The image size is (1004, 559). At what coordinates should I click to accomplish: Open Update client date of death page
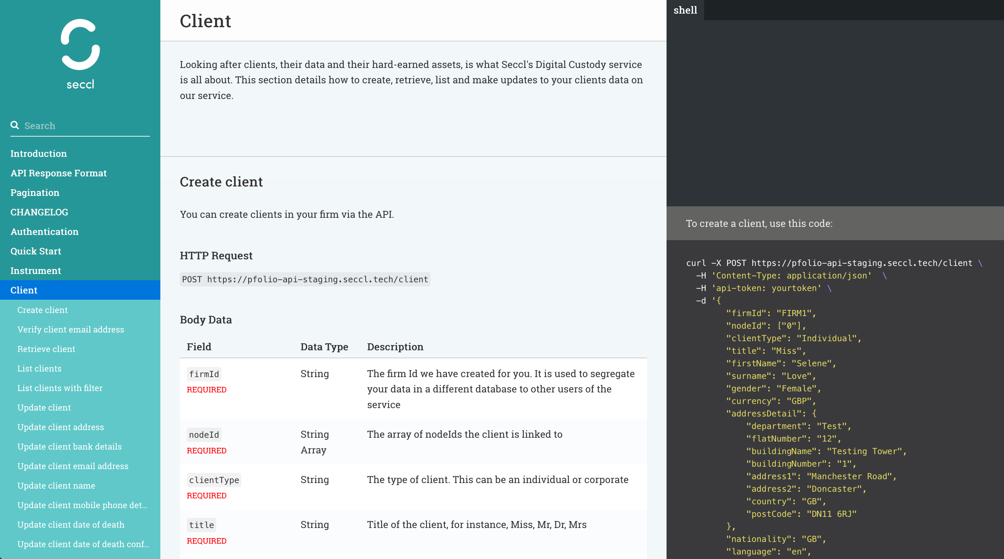point(70,524)
